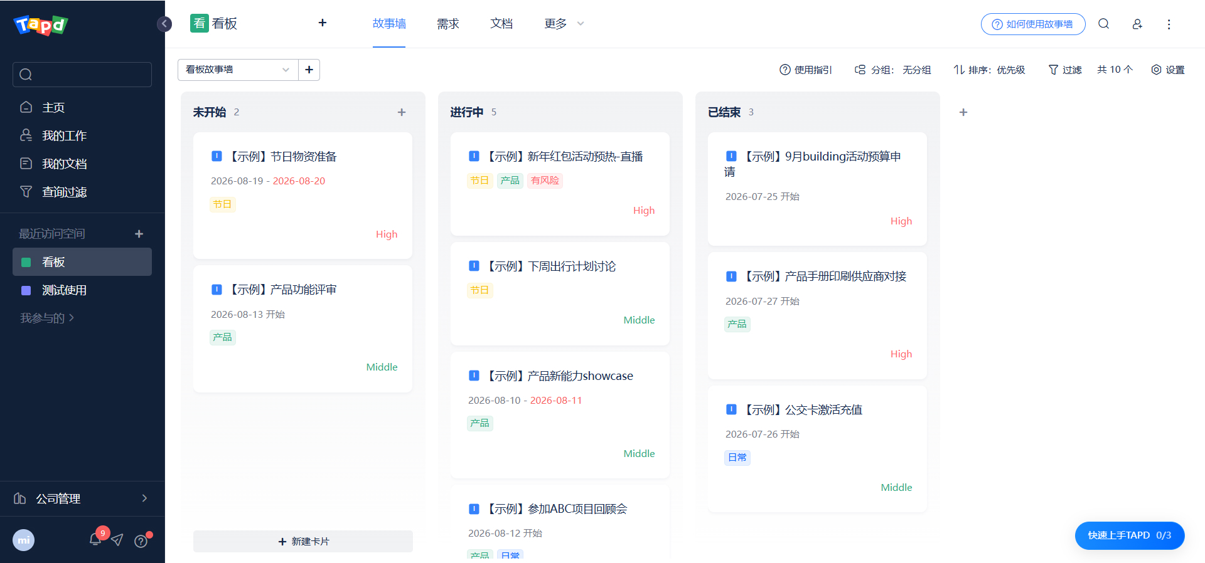Expand 公司管理 section
The height and width of the screenshot is (563, 1205).
[82, 498]
